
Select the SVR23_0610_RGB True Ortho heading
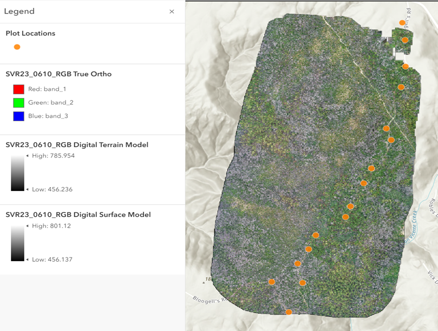58,74
